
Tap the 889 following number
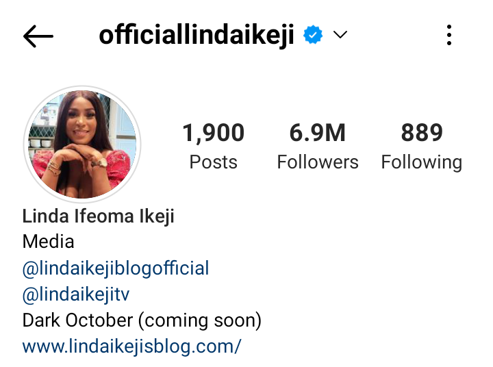(x=422, y=133)
